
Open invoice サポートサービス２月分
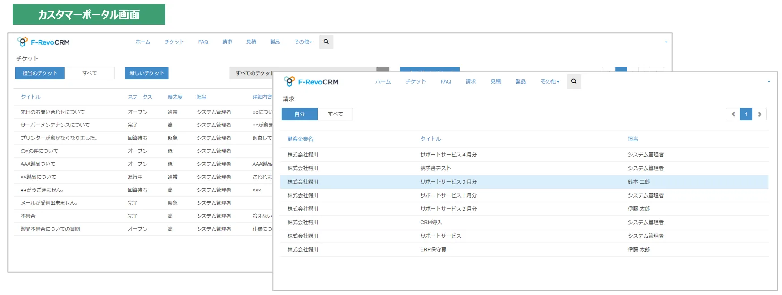[x=448, y=209]
